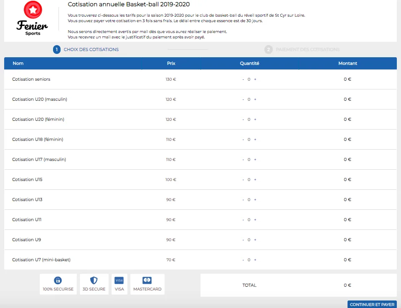Screen dimensions: 401x308
Task: Click the 100% Securise padlock icon
Action: [x=58, y=280]
